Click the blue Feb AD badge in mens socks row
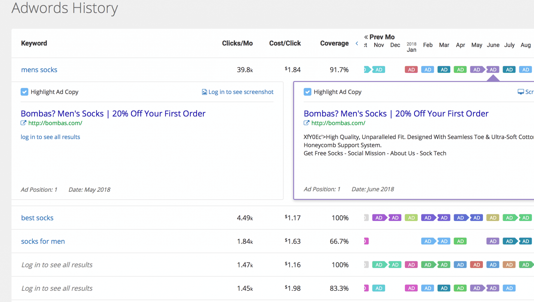 point(428,70)
